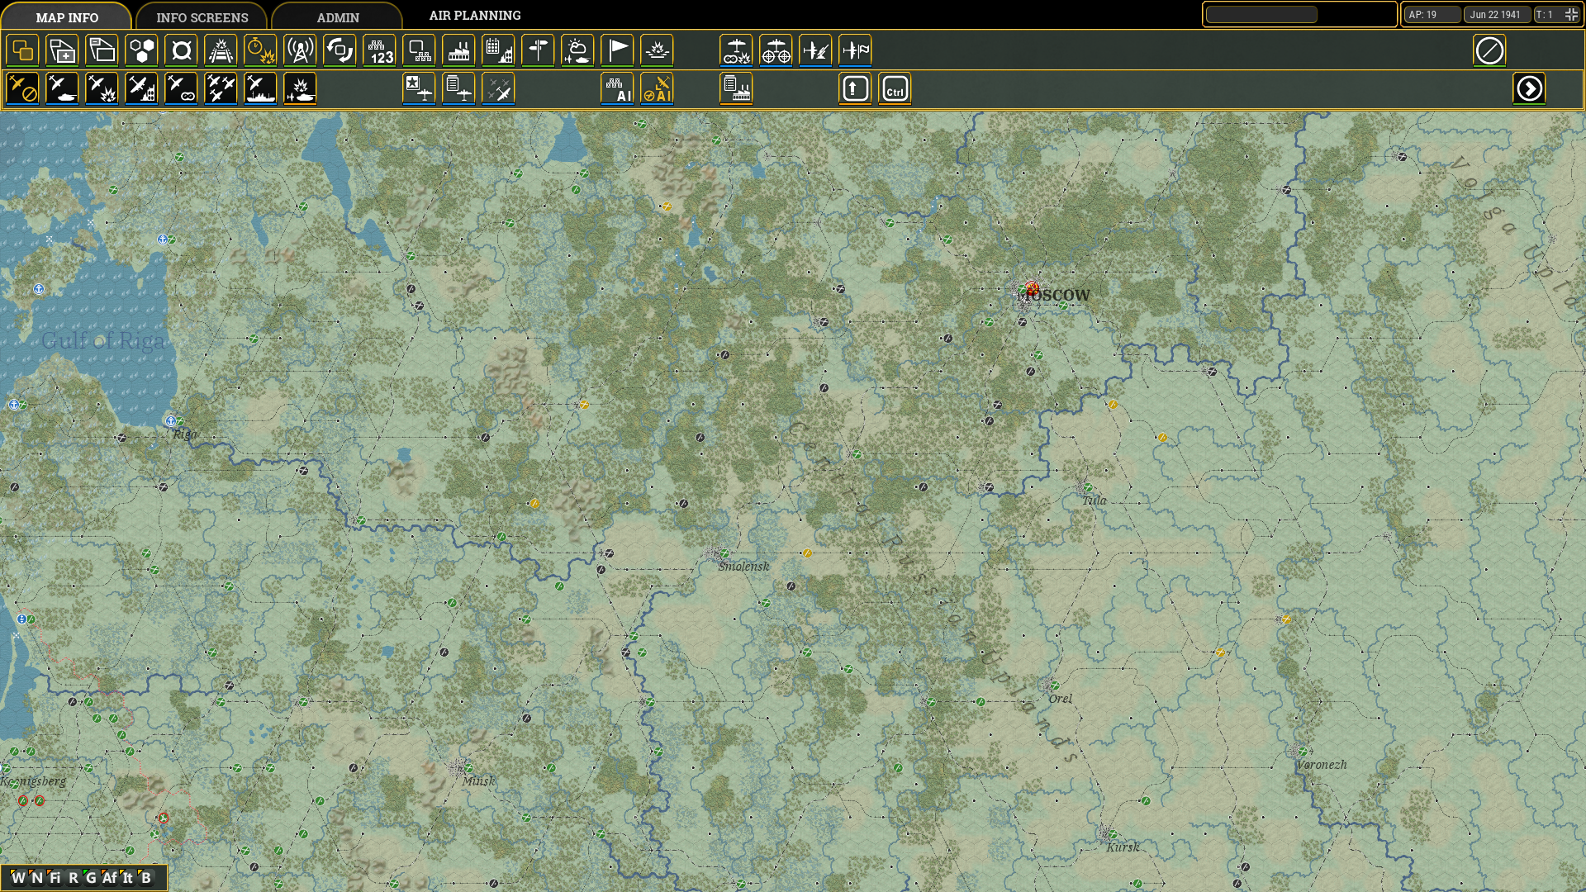Image resolution: width=1586 pixels, height=892 pixels.
Task: Toggle the Ctrl key modifier button
Action: pyautogui.click(x=895, y=88)
